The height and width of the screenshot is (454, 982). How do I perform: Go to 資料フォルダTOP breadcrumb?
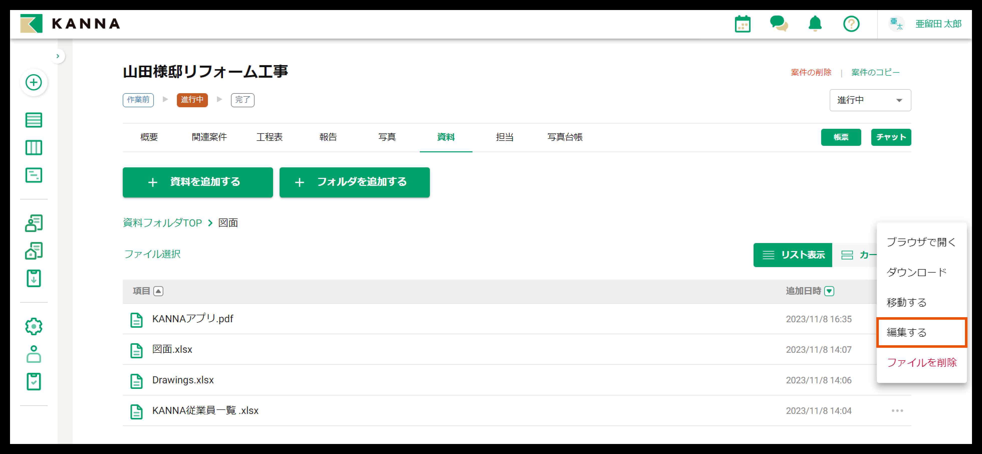(x=162, y=223)
